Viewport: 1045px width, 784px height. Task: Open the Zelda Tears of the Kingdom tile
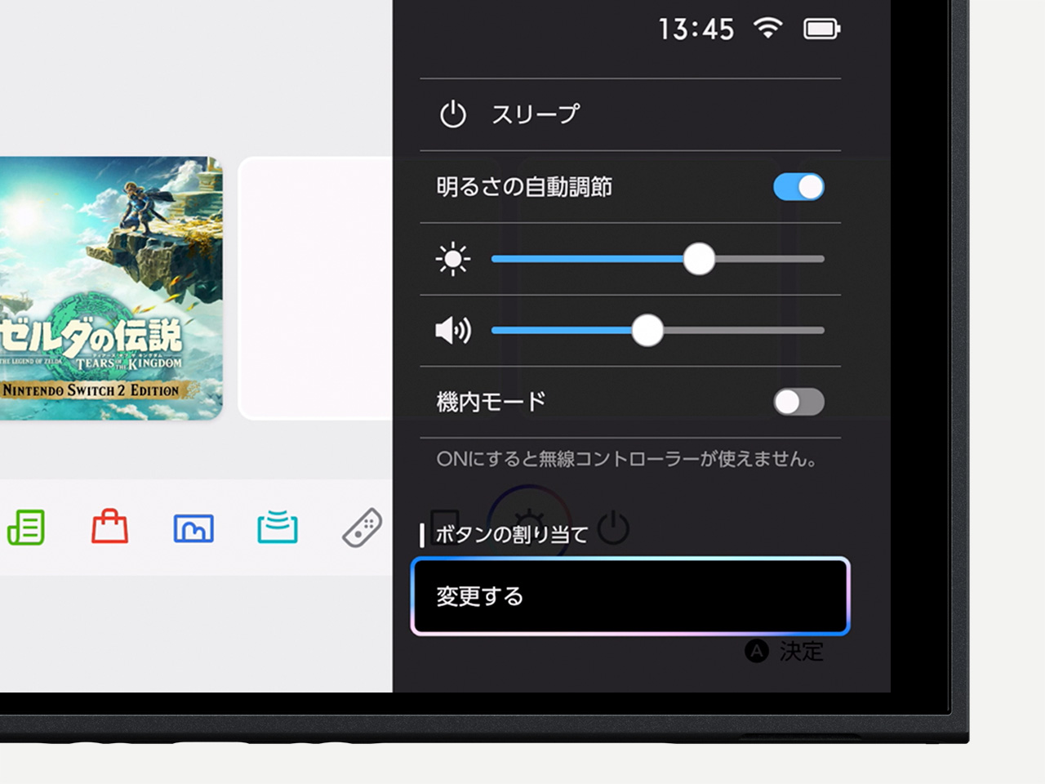(x=106, y=286)
